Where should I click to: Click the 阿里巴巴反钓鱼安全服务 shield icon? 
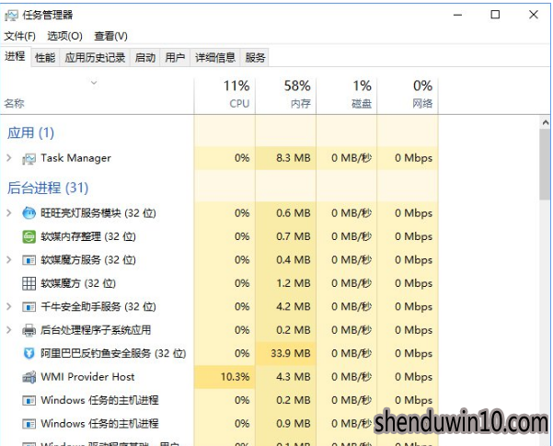(29, 353)
